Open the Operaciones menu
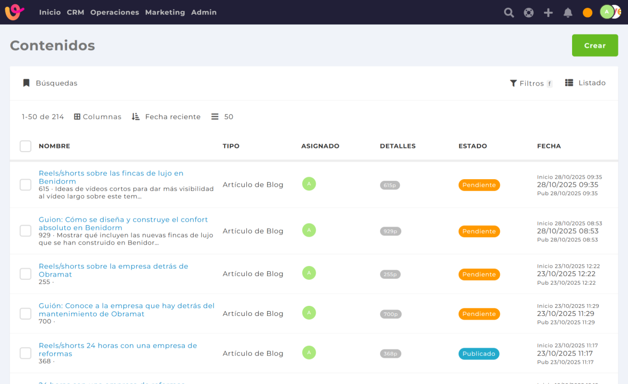628x384 pixels. click(114, 12)
